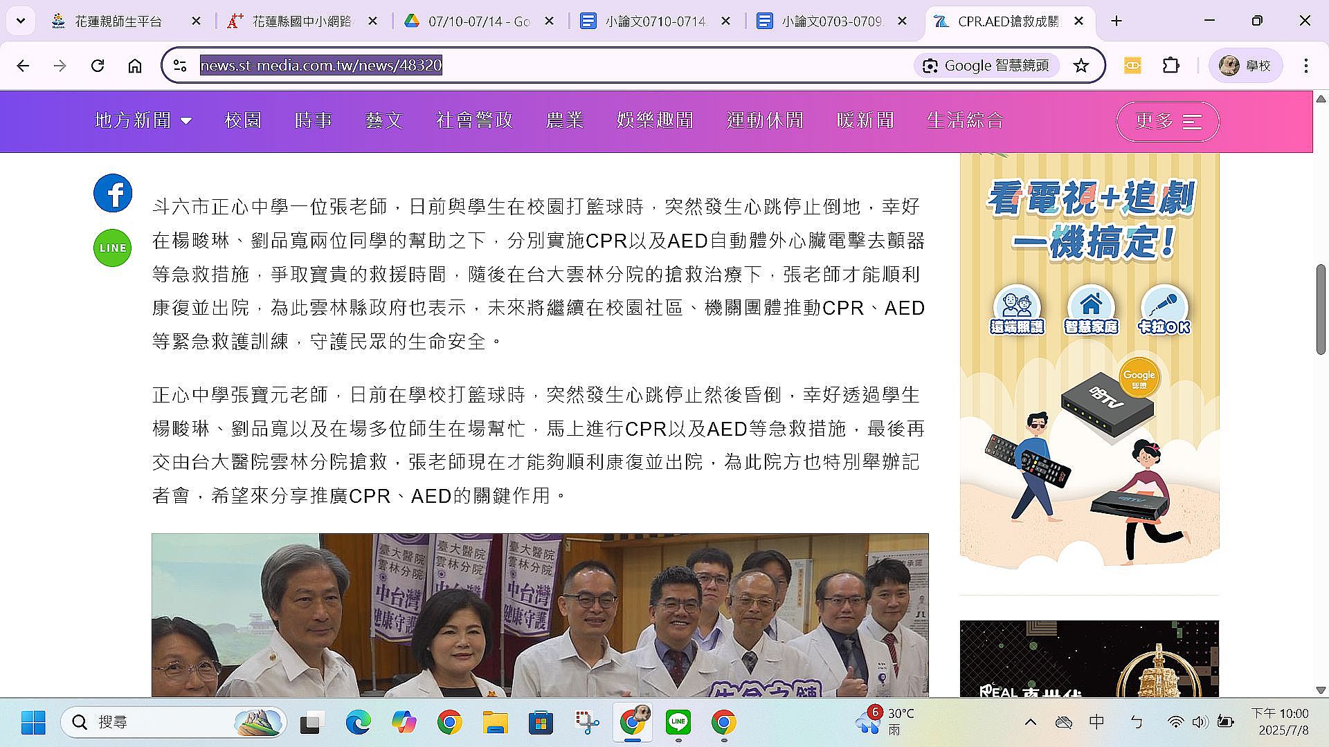Go to browser home page

(x=135, y=66)
